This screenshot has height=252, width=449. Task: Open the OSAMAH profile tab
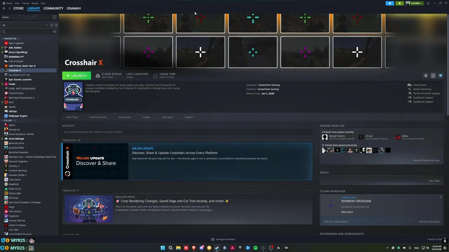click(x=74, y=8)
